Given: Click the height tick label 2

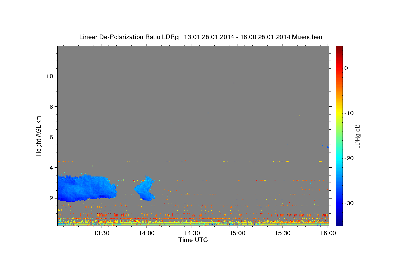Looking at the screenshot, I should pyautogui.click(x=52, y=198).
